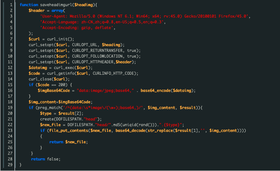Screen dimensions: 280x171
Task: Click CURLOPT_FOLLOWLOCATION constant
Action: [x=97, y=56]
